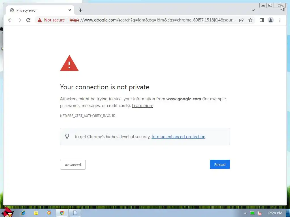The width and height of the screenshot is (290, 217).
Task: Open the Chrome profile avatar menu
Action: point(270,20)
